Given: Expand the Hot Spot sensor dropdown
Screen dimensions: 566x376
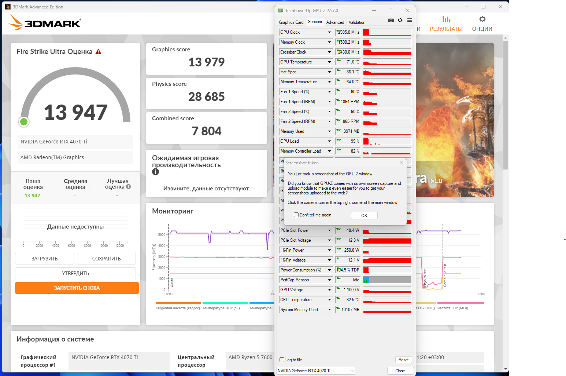Looking at the screenshot, I should (x=329, y=72).
